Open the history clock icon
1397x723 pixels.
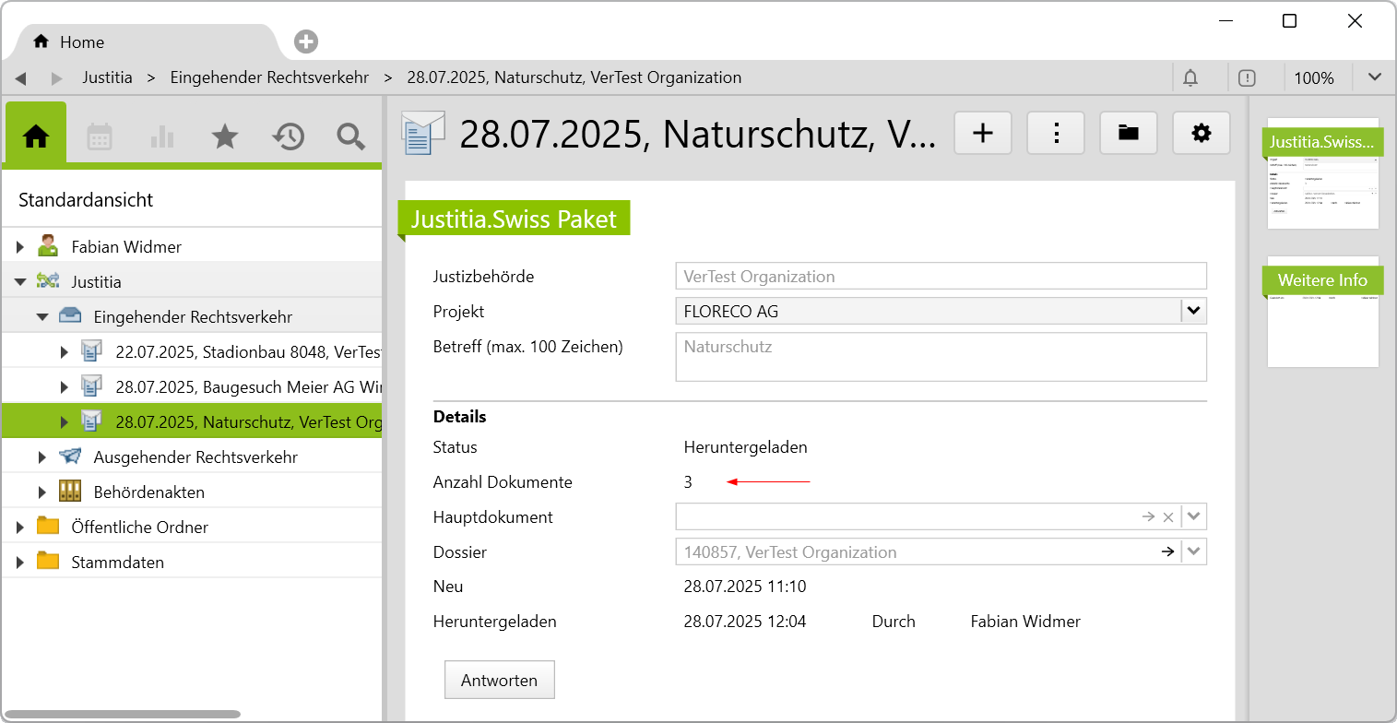288,137
